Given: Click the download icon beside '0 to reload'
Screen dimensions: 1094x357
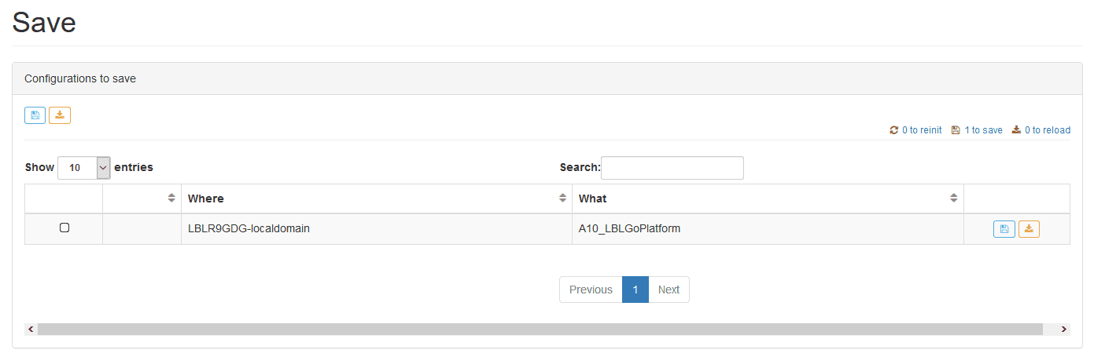Looking at the screenshot, I should pyautogui.click(x=1016, y=130).
